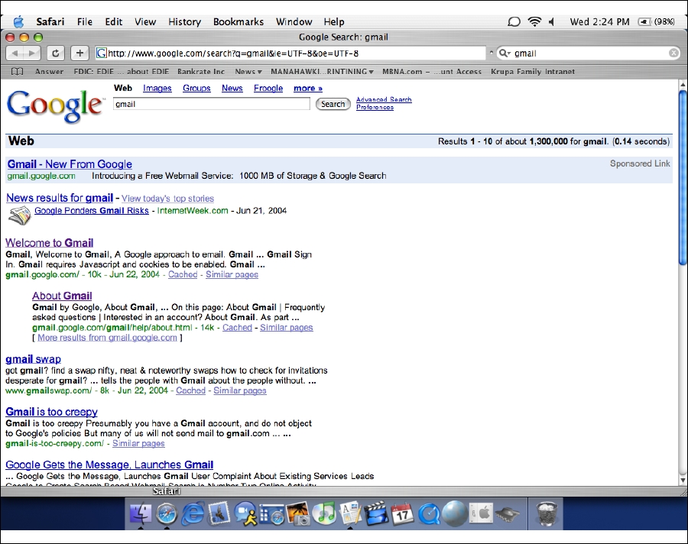Open Finder from the Dock

pos(141,513)
